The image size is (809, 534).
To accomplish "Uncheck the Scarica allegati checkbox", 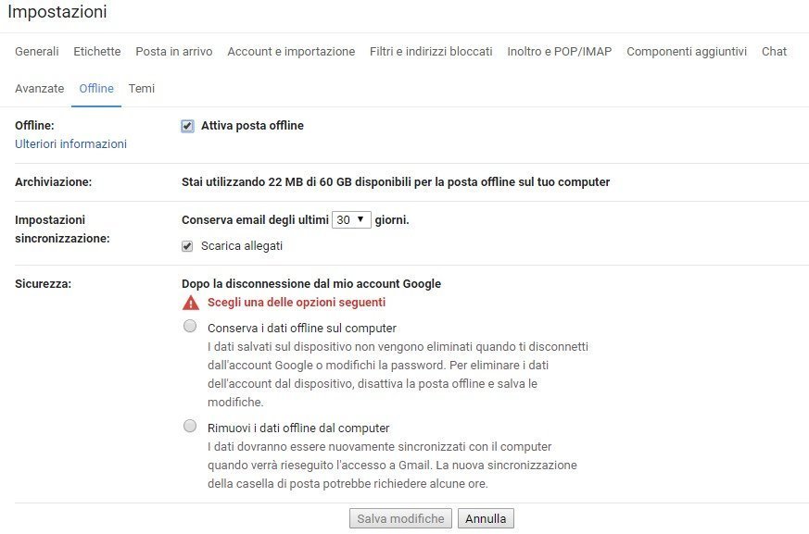I will 188,246.
